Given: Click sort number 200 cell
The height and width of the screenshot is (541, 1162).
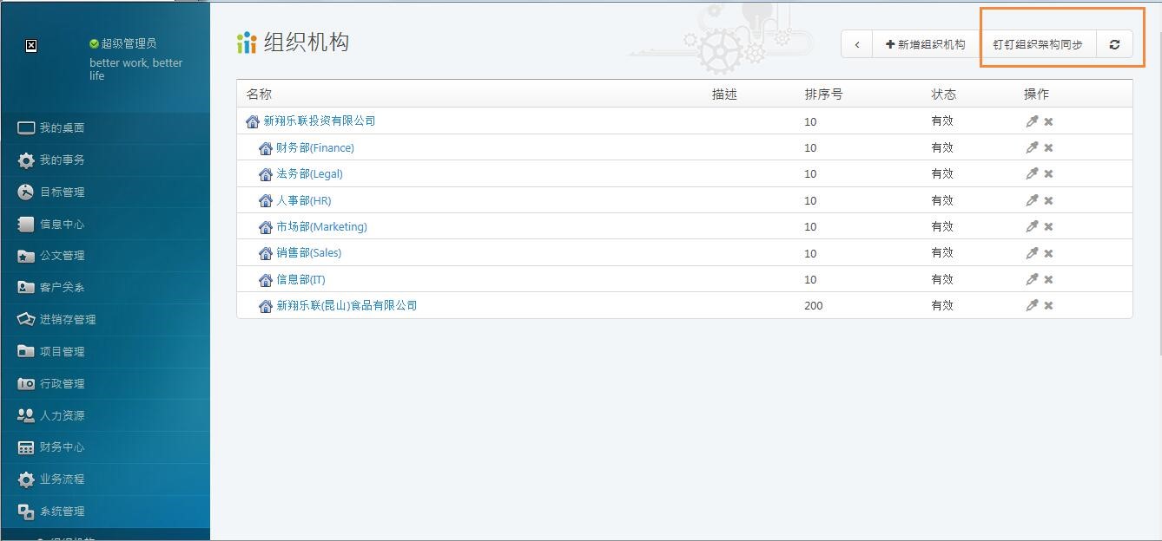Looking at the screenshot, I should tap(814, 306).
